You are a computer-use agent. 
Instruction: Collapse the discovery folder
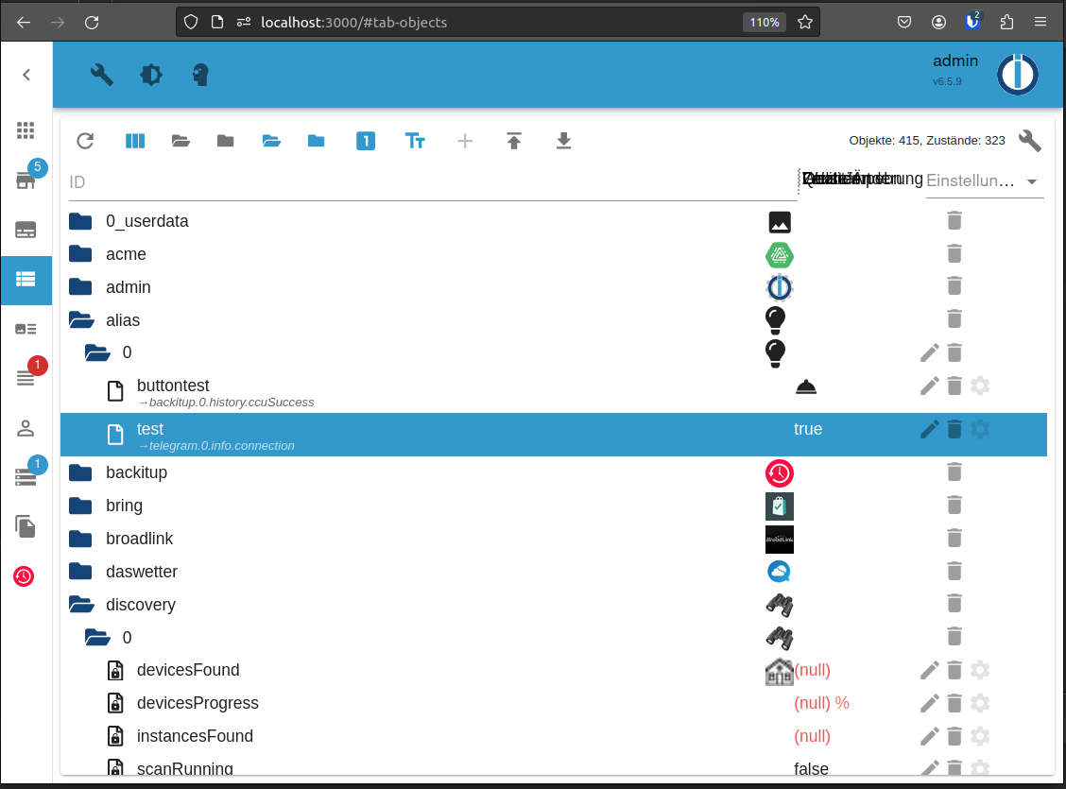(81, 604)
